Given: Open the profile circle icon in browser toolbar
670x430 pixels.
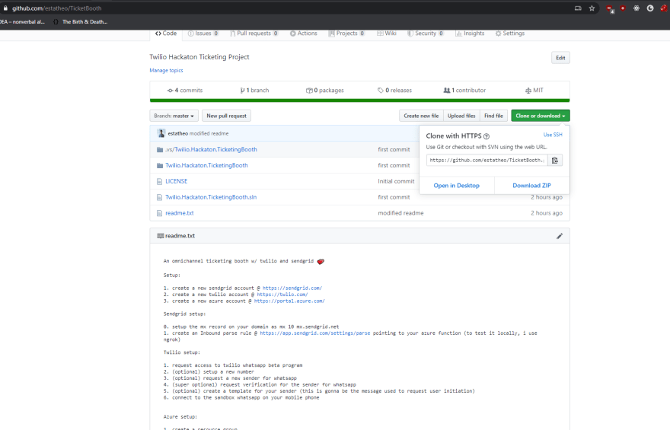Looking at the screenshot, I should tap(650, 8).
